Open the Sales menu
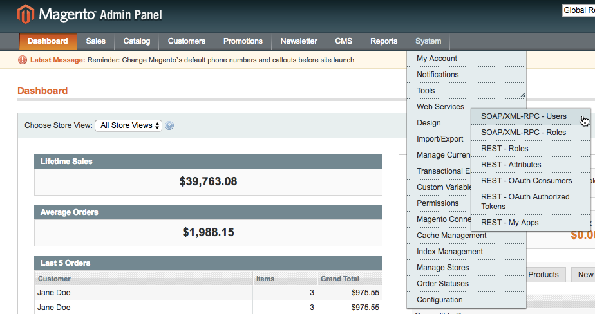Viewport: 595px width, 314px height. coord(95,41)
